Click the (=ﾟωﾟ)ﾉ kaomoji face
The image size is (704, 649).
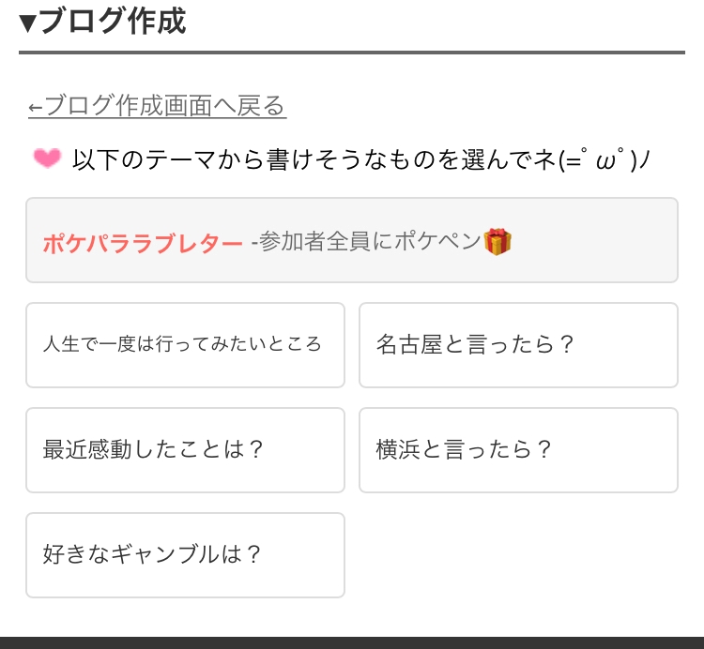604,159
